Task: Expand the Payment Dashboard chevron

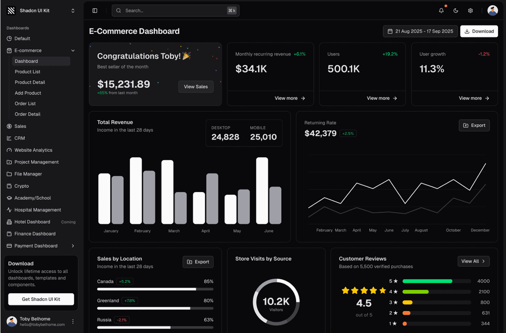Action: 73,245
